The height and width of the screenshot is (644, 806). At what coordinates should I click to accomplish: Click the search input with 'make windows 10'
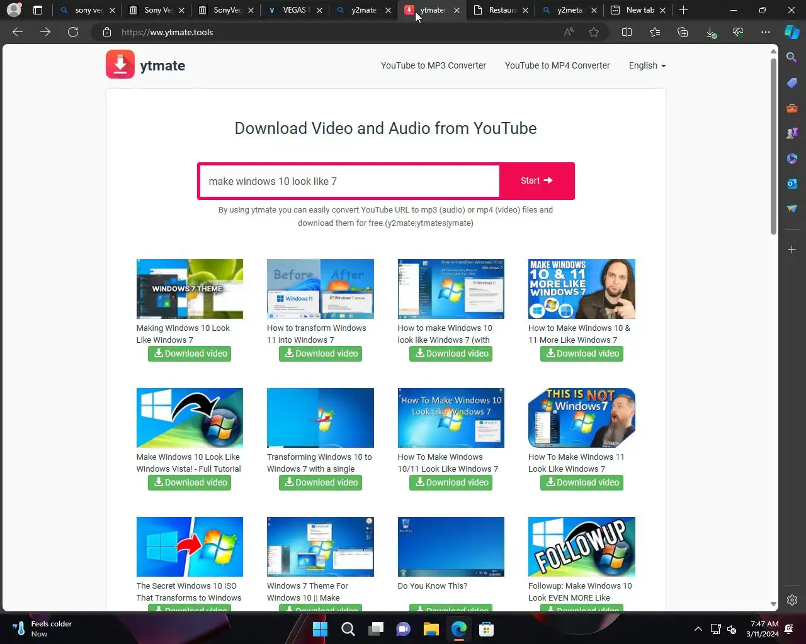coord(349,181)
